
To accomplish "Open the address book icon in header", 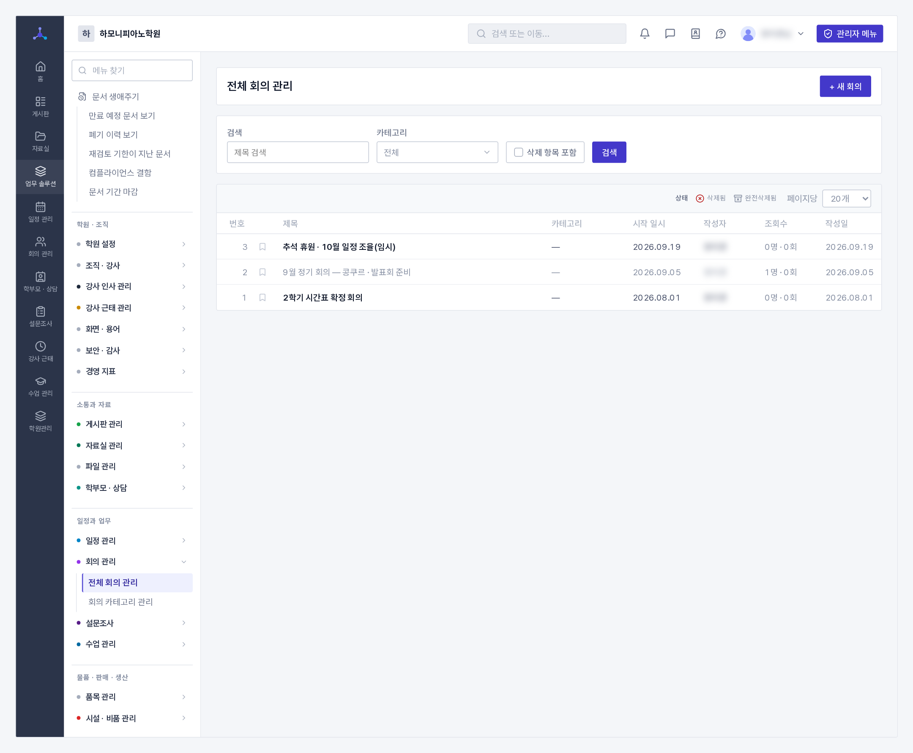I will pos(695,33).
